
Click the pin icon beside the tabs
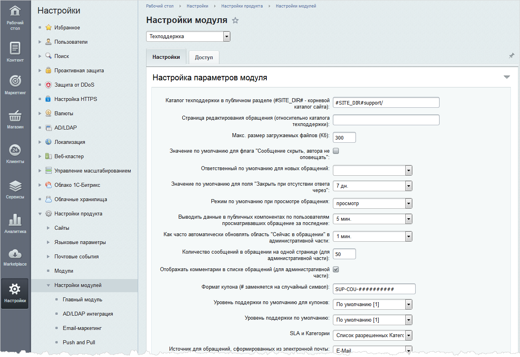coord(512,56)
